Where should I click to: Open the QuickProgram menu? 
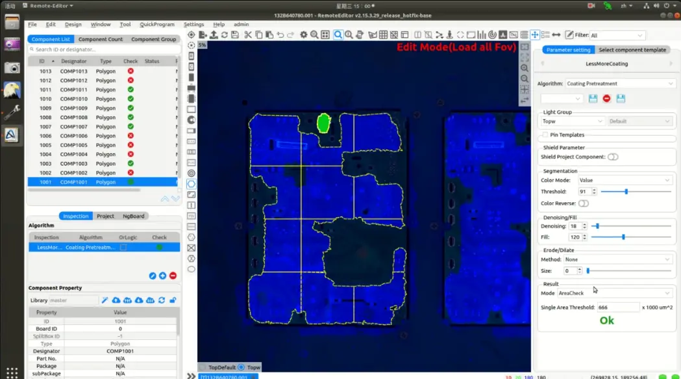(157, 25)
